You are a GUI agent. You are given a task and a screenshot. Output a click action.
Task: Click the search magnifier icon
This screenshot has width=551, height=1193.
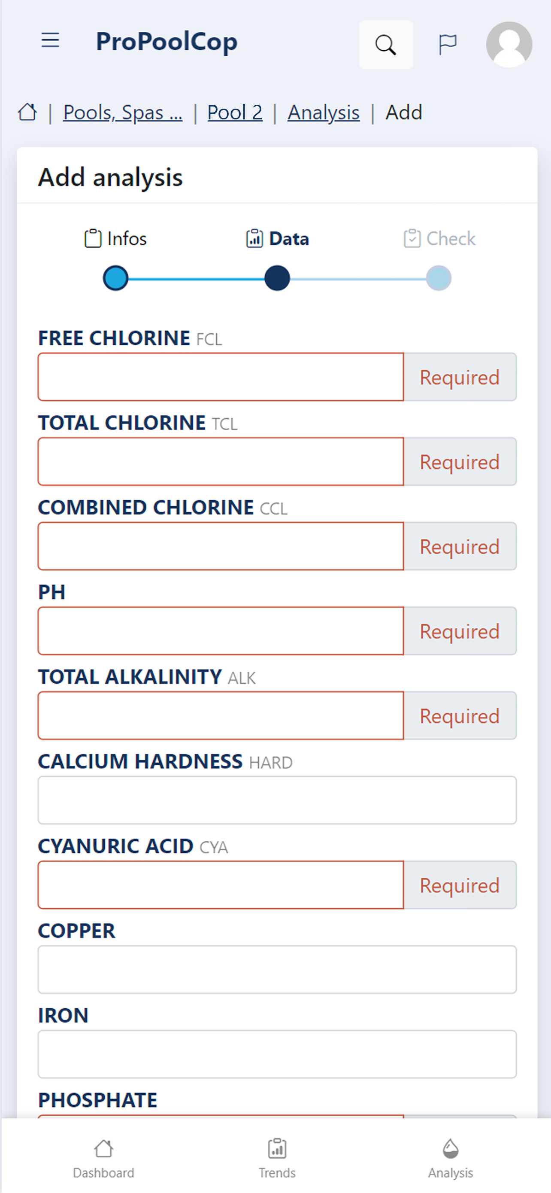tap(386, 45)
